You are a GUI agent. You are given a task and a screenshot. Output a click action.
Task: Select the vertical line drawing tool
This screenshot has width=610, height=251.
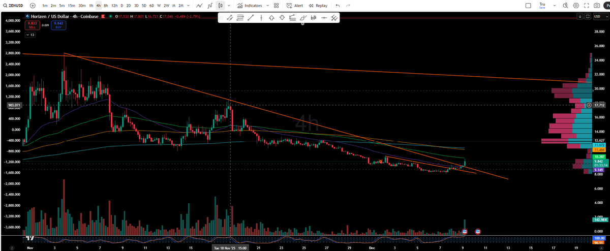[x=261, y=18]
